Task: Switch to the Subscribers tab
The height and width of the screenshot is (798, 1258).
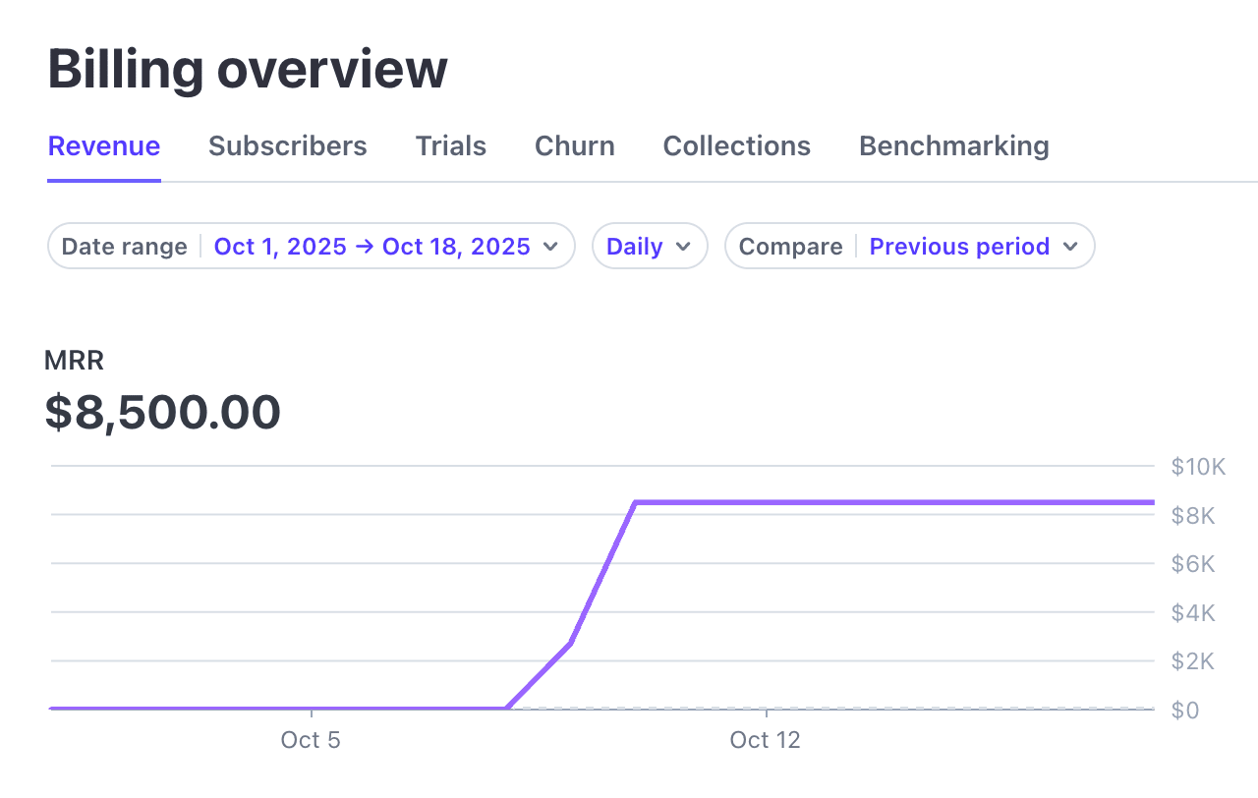Action: 288,146
